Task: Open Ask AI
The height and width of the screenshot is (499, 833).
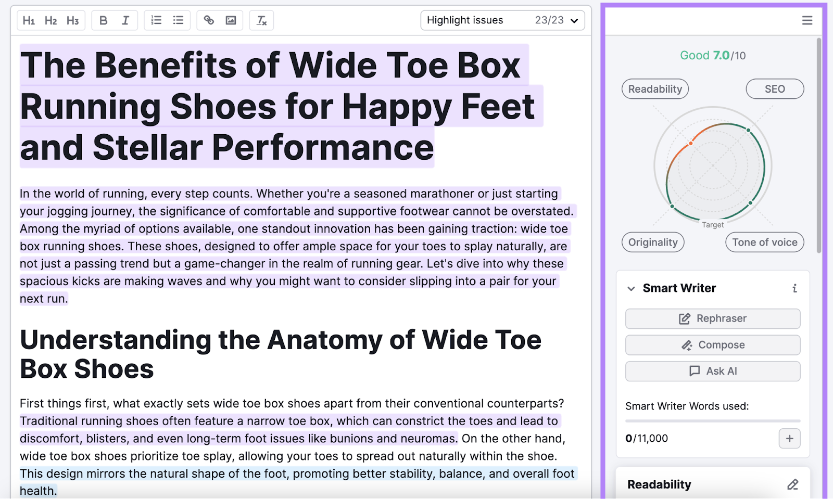Action: pos(712,371)
